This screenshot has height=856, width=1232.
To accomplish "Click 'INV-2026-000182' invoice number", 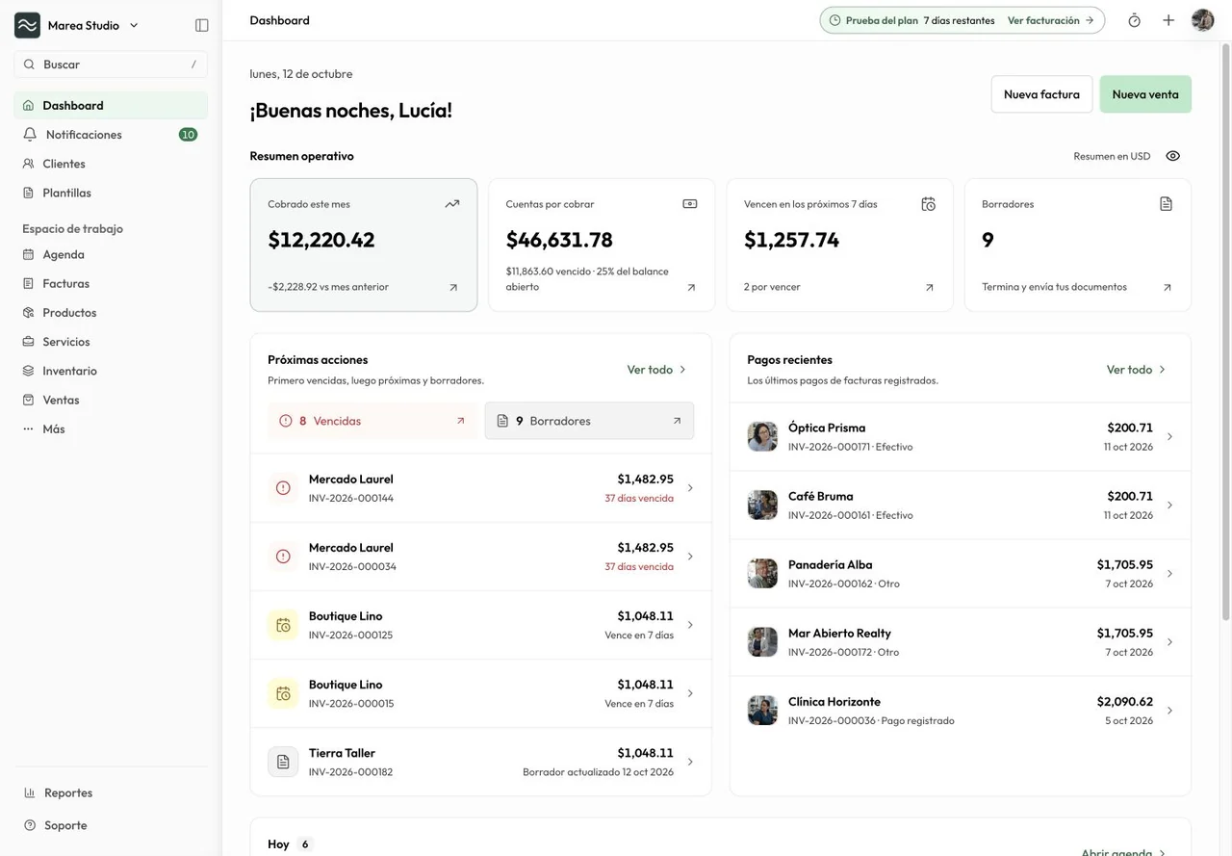I will click(x=350, y=772).
